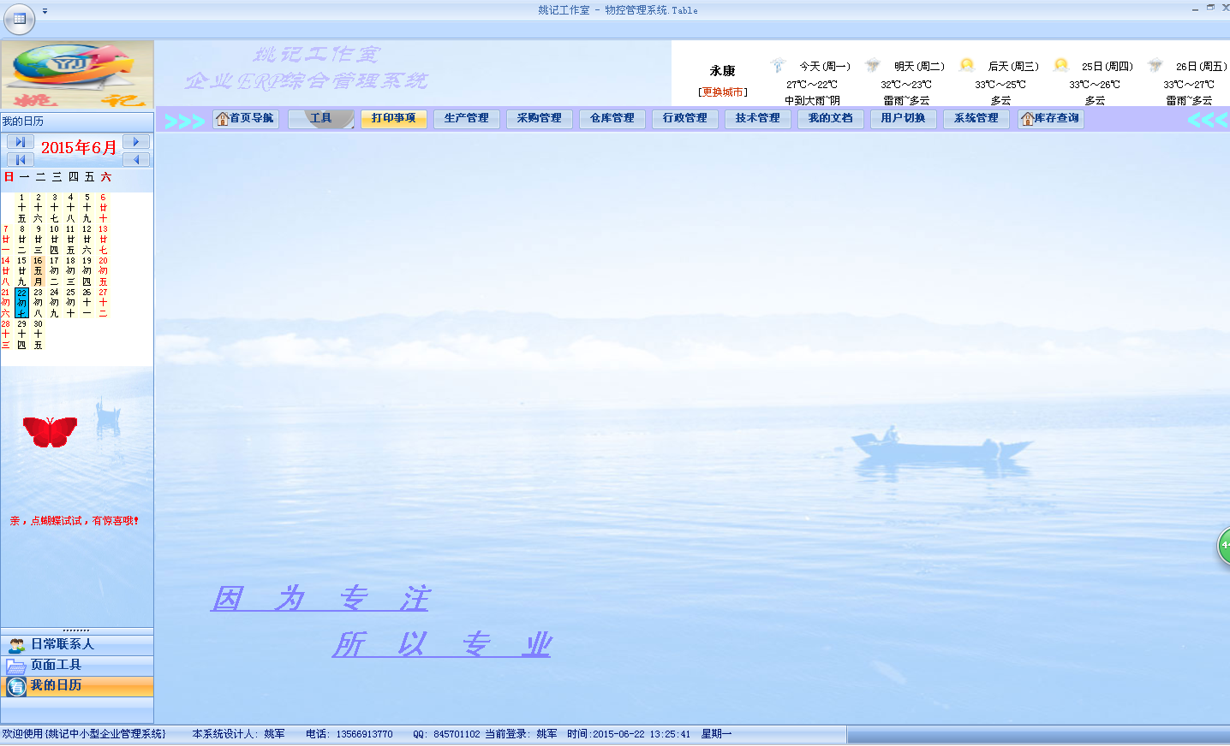This screenshot has width=1230, height=746.
Task: Open the 仓库管理 menu
Action: [612, 119]
